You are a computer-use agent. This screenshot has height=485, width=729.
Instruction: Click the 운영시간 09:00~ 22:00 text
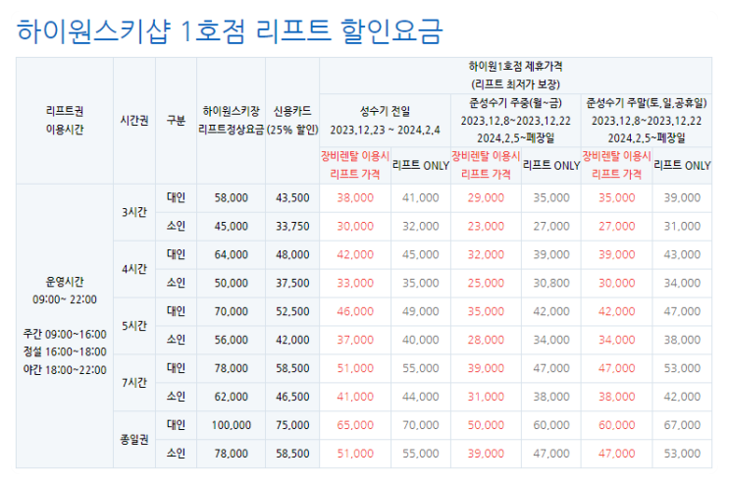65,291
